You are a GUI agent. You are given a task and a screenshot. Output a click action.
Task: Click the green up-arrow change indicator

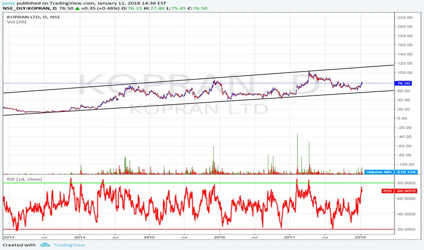[77, 8]
